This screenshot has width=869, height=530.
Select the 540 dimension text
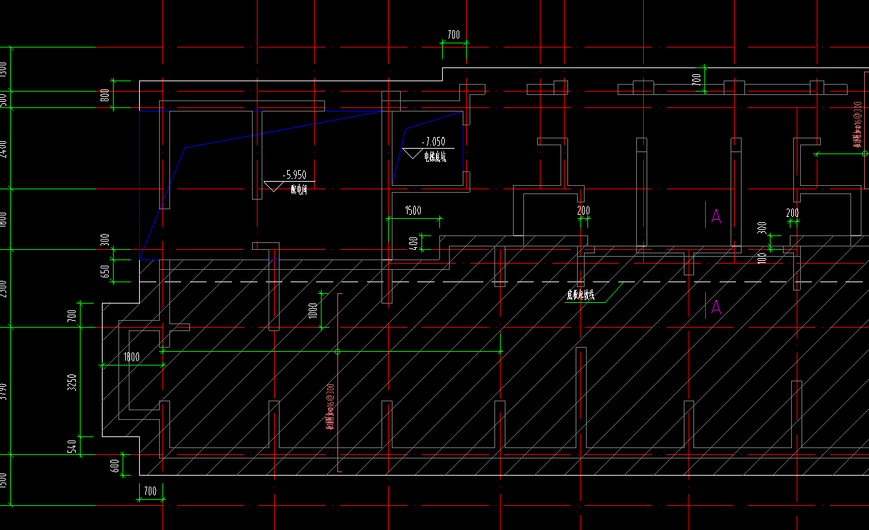point(72,447)
